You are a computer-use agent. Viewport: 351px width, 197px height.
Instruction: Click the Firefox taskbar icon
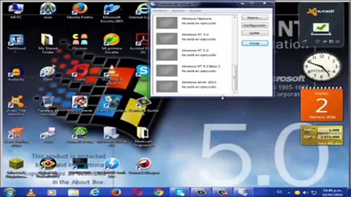click(x=116, y=192)
